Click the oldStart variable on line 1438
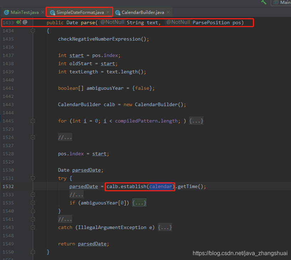 81,64
